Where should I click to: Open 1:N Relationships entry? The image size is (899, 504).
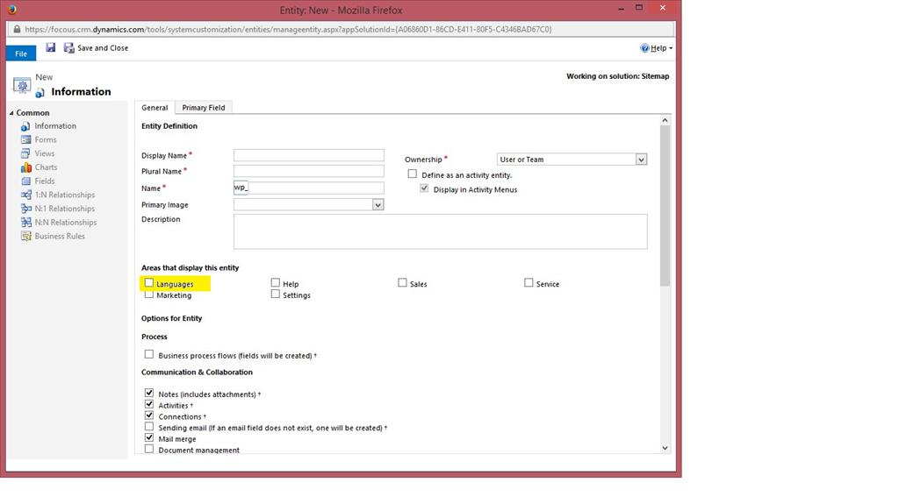click(x=65, y=195)
